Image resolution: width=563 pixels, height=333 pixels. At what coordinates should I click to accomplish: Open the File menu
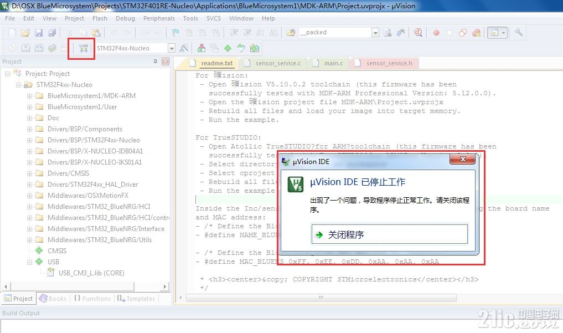point(10,18)
